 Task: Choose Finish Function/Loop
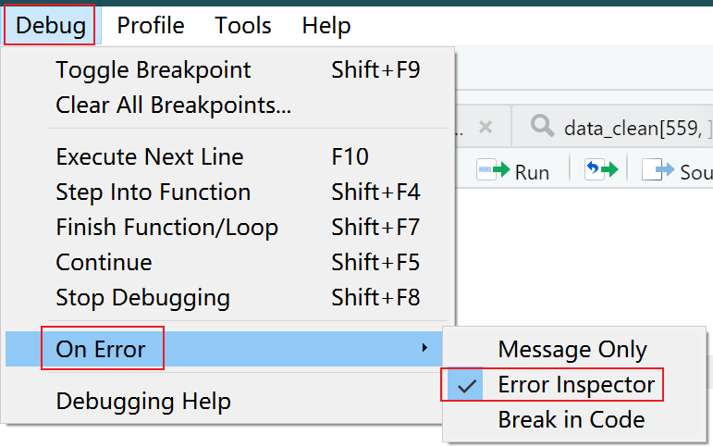click(x=167, y=228)
